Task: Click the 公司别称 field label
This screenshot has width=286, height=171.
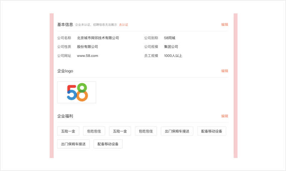Action: tap(151, 38)
